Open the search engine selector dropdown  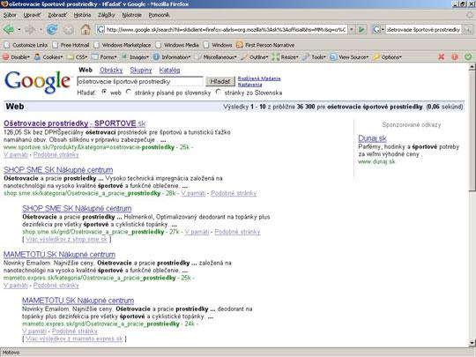(383, 30)
